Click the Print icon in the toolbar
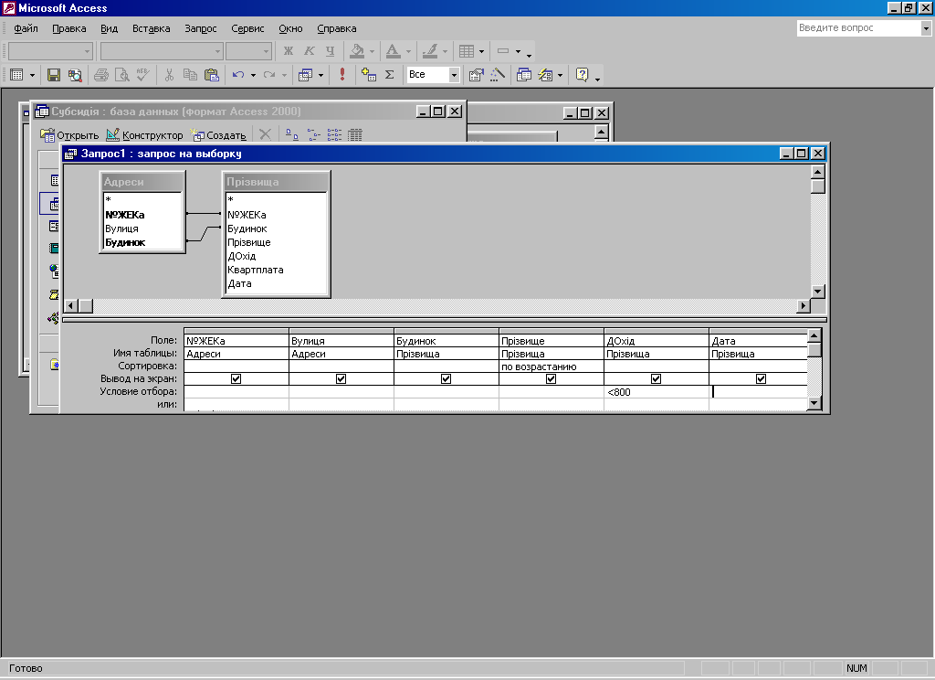935x680 pixels. pyautogui.click(x=101, y=75)
